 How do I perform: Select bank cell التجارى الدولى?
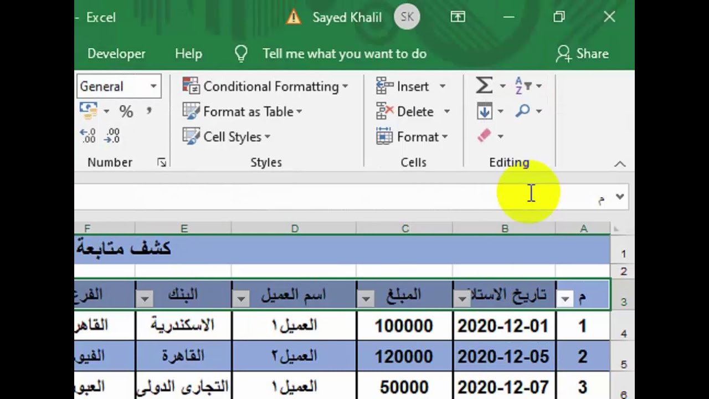(x=183, y=386)
